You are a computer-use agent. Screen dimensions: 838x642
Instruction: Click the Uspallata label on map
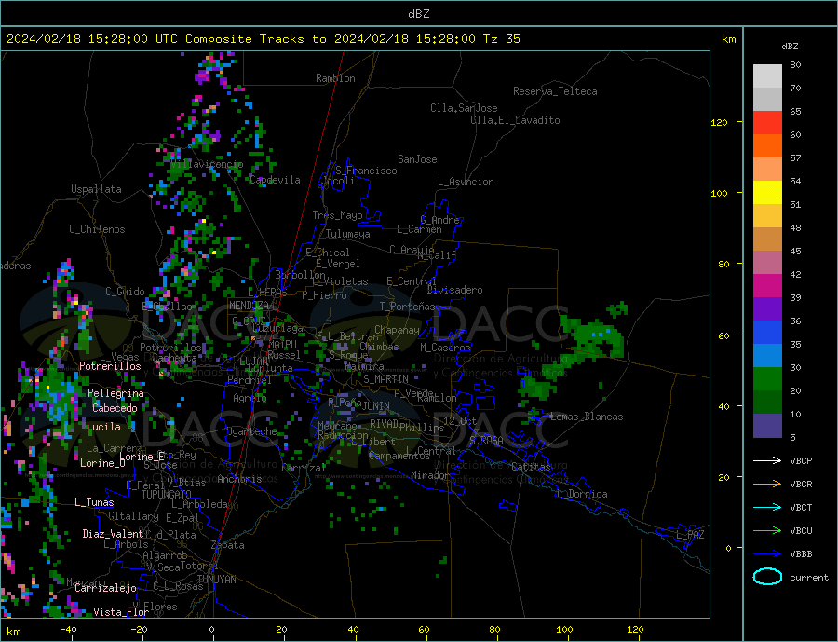(96, 189)
